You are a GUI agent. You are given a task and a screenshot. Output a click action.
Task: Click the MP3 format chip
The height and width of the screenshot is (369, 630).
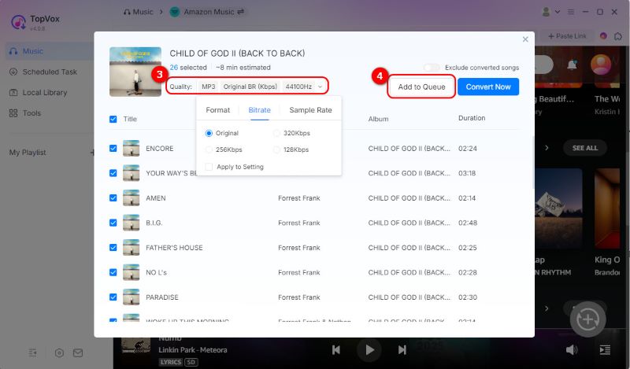[x=209, y=87]
